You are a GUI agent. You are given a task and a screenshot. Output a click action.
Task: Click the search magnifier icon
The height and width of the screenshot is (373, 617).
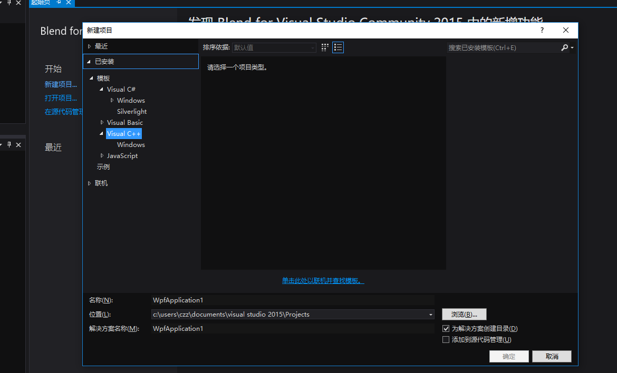[x=565, y=47]
